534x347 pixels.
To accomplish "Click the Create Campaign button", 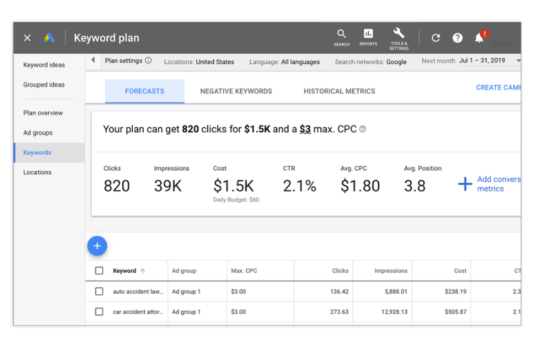I will (x=498, y=87).
